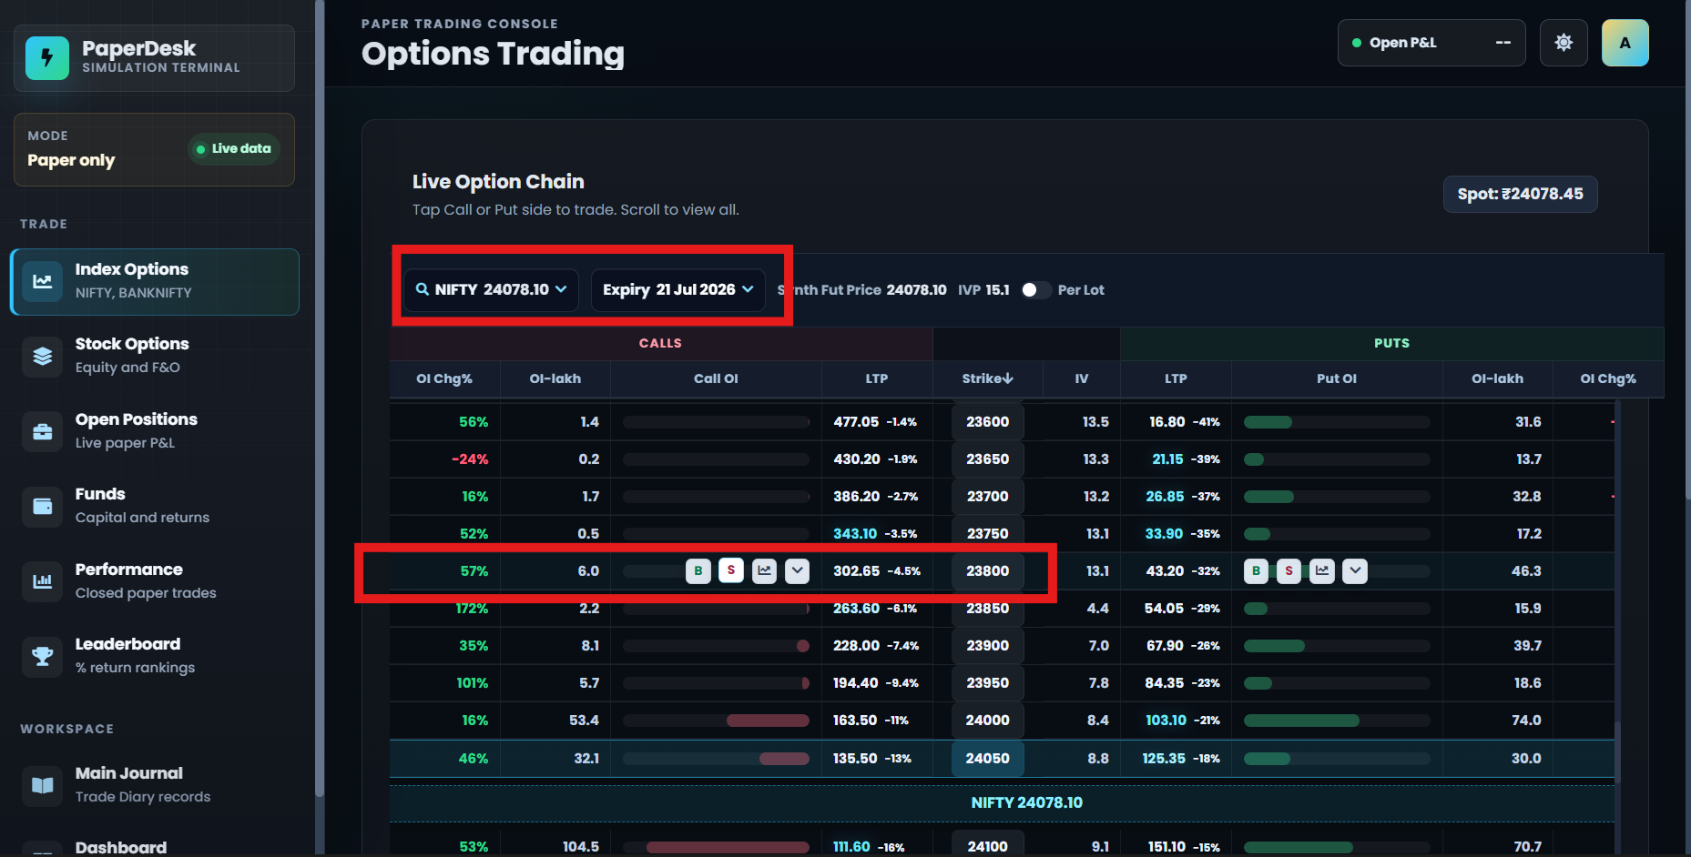Image resolution: width=1691 pixels, height=857 pixels.
Task: Click the Call OI column header
Action: tap(716, 378)
